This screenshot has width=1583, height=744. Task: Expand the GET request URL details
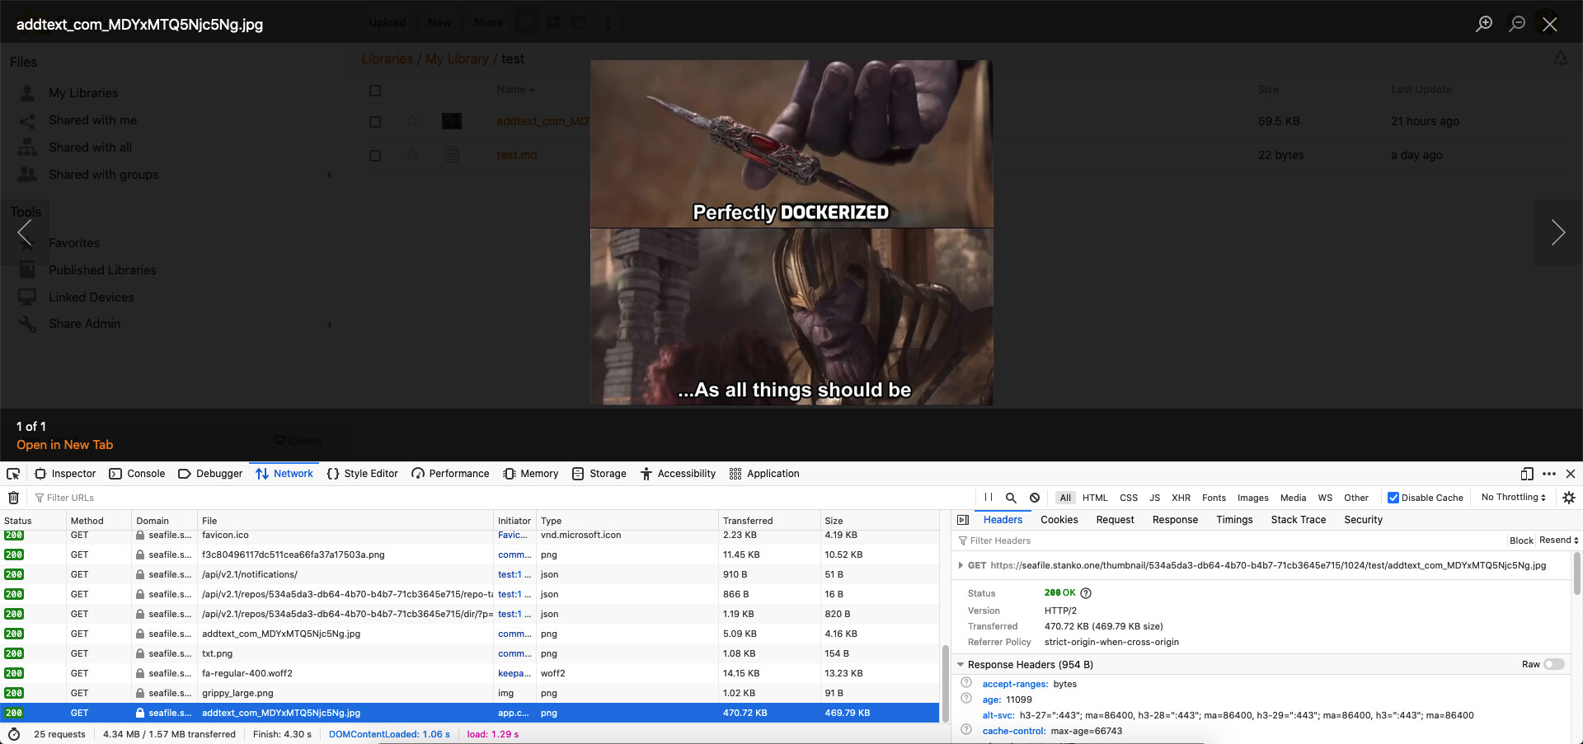961,565
